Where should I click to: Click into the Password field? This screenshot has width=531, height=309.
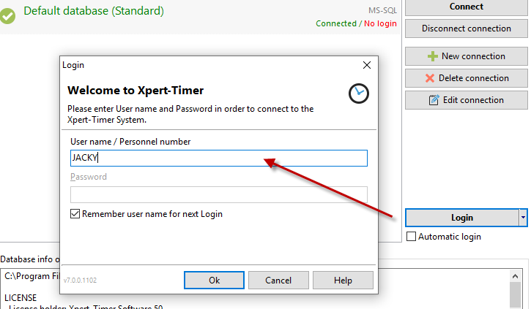218,194
